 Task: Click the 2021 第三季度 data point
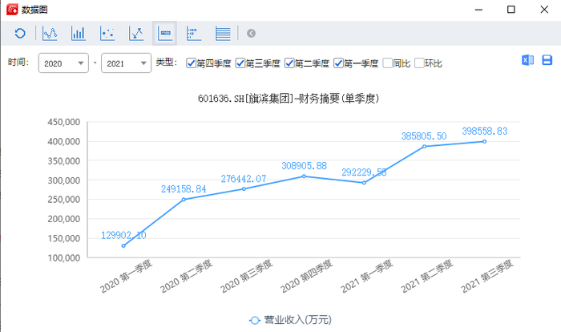point(484,141)
